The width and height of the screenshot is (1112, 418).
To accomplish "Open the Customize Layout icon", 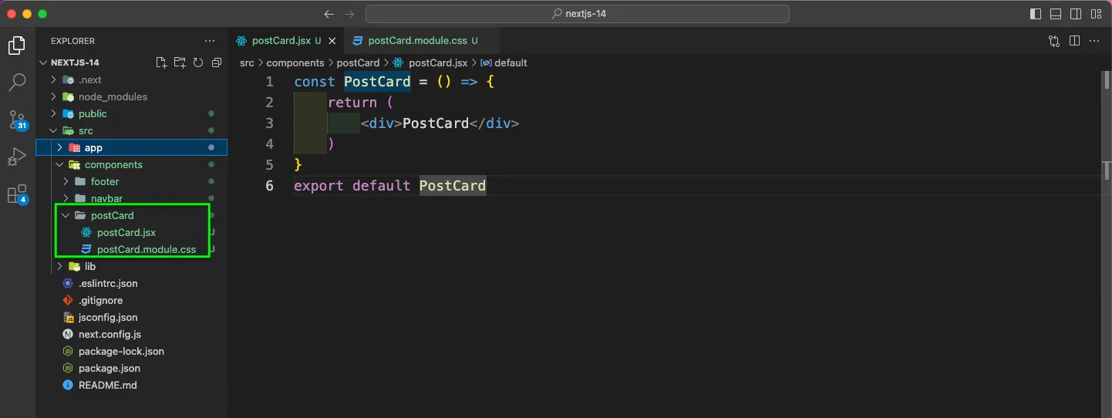I will 1096,14.
